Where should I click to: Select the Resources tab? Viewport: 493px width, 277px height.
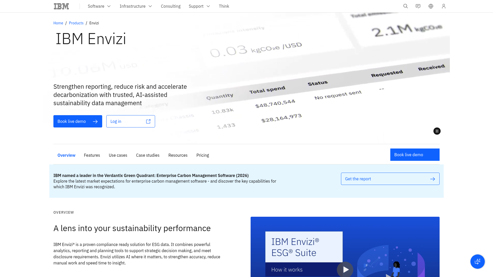click(x=178, y=155)
